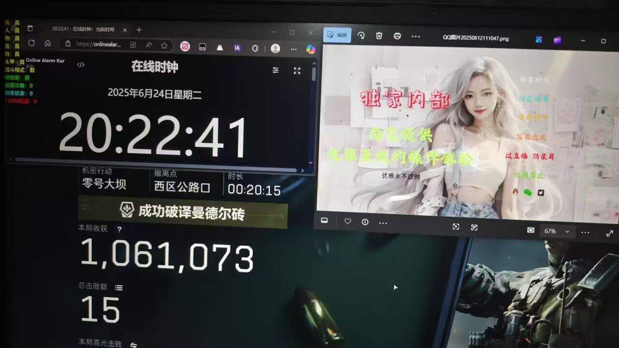Print the image from Photos
Screen dimensions: 619x348
(397, 36)
